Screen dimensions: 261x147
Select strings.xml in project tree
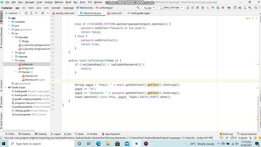(27, 68)
